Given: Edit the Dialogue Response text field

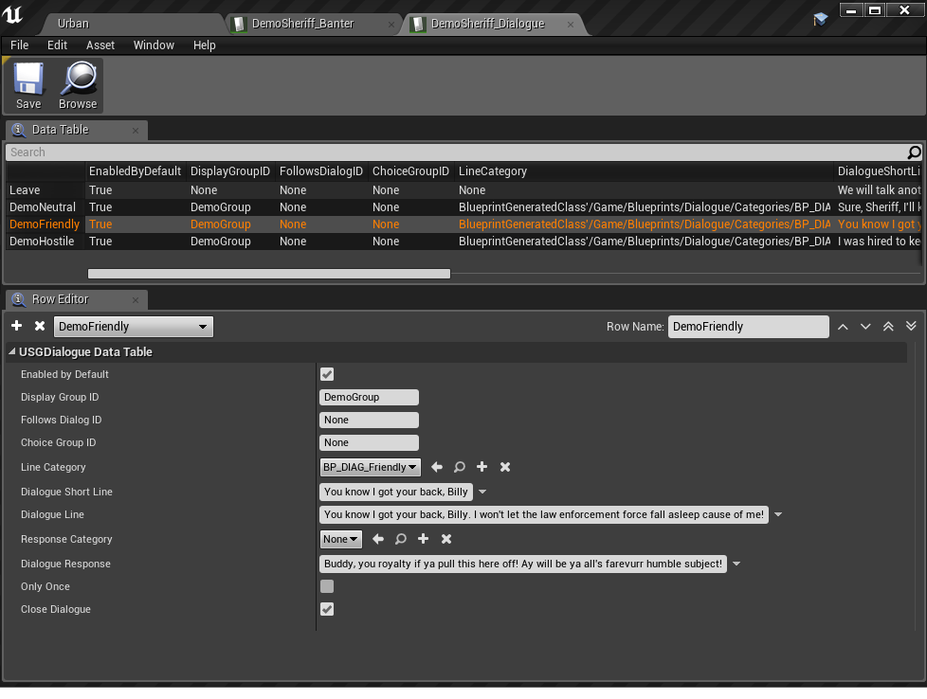Looking at the screenshot, I should (x=523, y=564).
